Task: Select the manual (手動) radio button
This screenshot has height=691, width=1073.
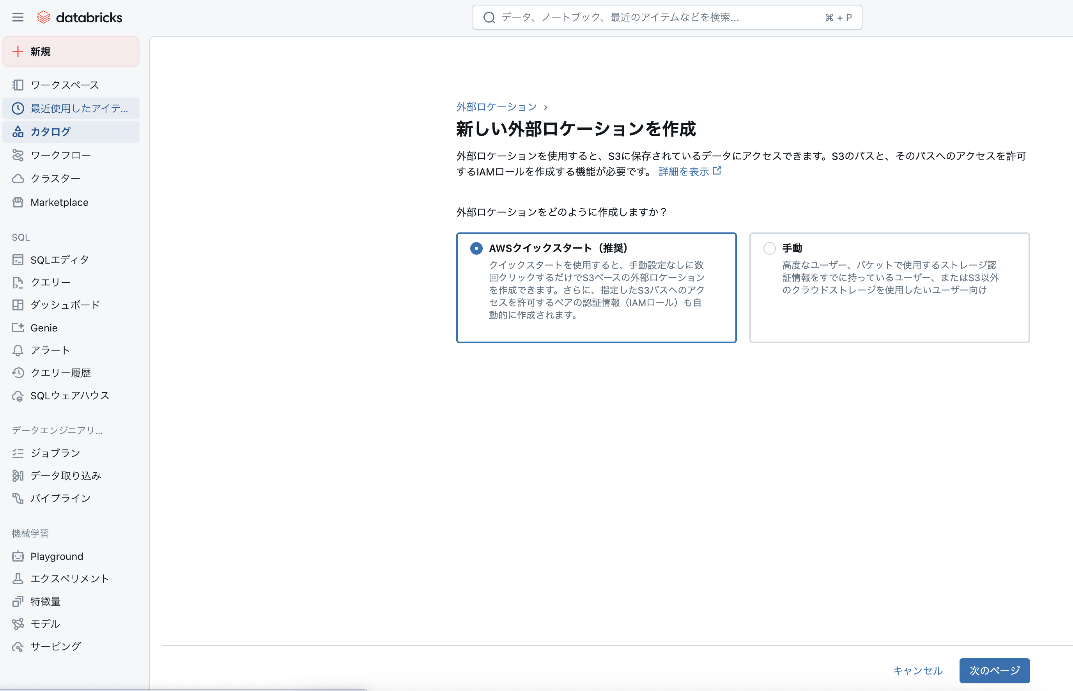Action: pos(769,248)
